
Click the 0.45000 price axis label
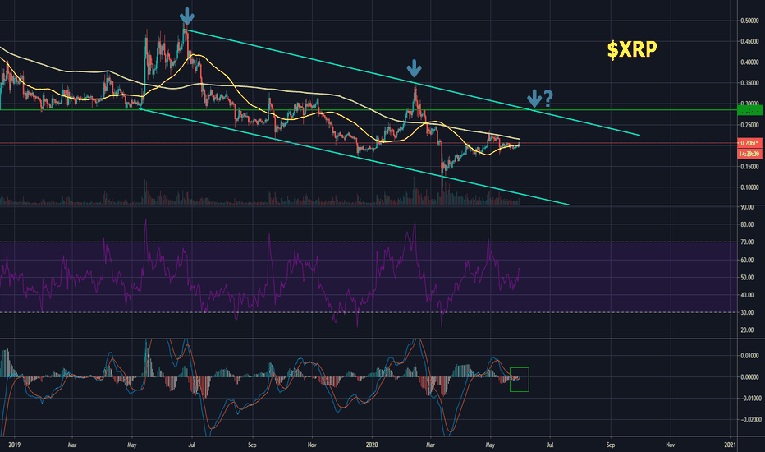tap(749, 42)
